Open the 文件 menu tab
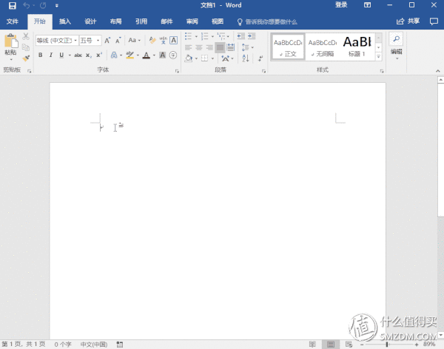Image resolution: width=444 pixels, height=349 pixels. pos(13,21)
